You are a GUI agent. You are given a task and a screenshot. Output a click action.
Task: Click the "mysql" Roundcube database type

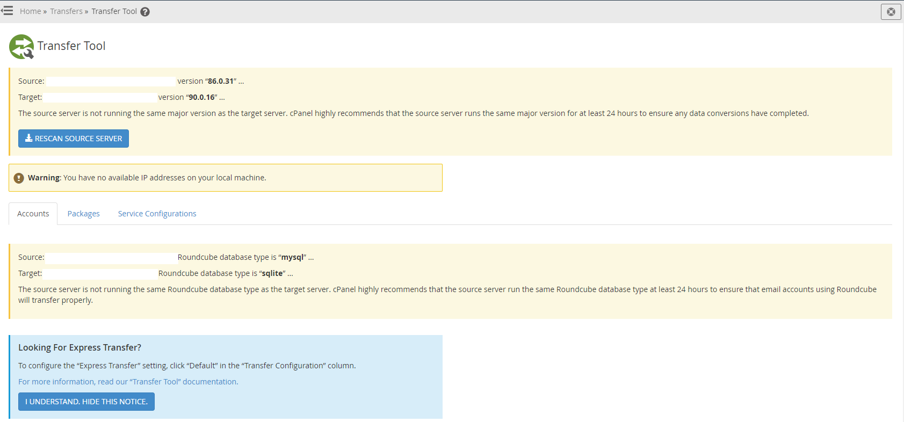pyautogui.click(x=293, y=257)
